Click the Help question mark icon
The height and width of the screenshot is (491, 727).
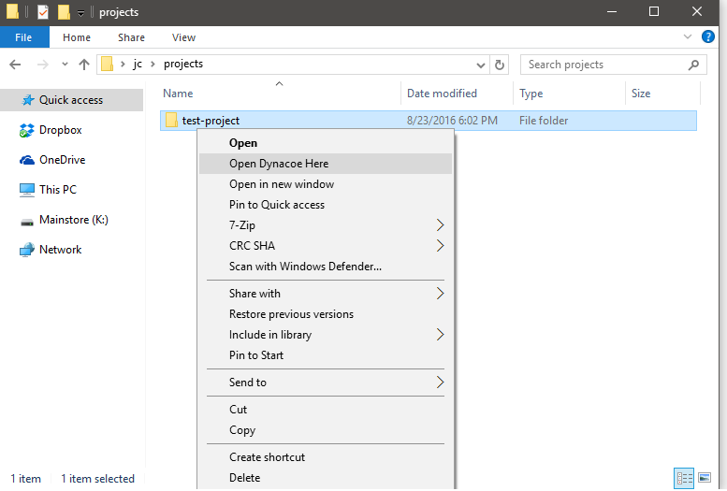(x=709, y=37)
